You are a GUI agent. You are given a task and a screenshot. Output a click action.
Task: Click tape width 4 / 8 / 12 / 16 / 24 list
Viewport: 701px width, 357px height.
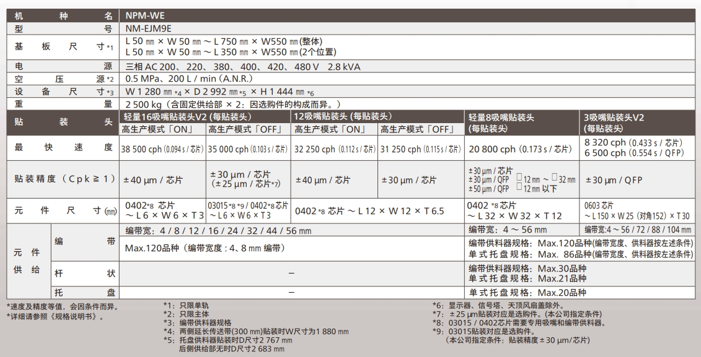[218, 231]
